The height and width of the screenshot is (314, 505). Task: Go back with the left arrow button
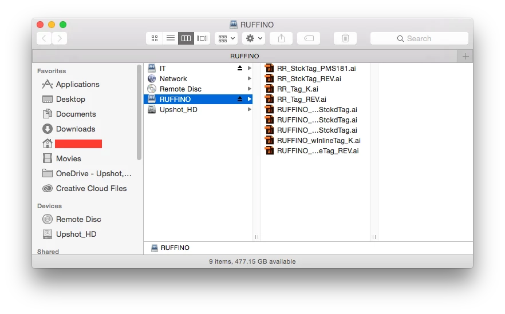tap(44, 38)
